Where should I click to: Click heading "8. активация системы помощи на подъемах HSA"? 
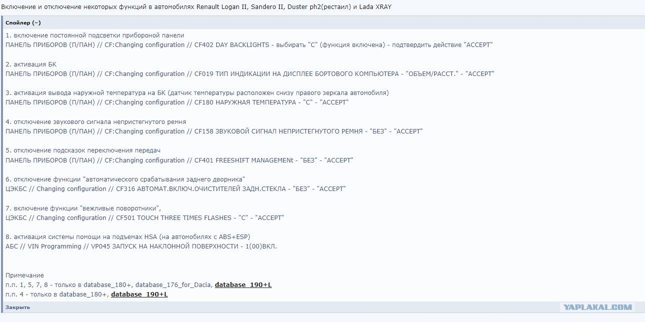tap(128, 237)
